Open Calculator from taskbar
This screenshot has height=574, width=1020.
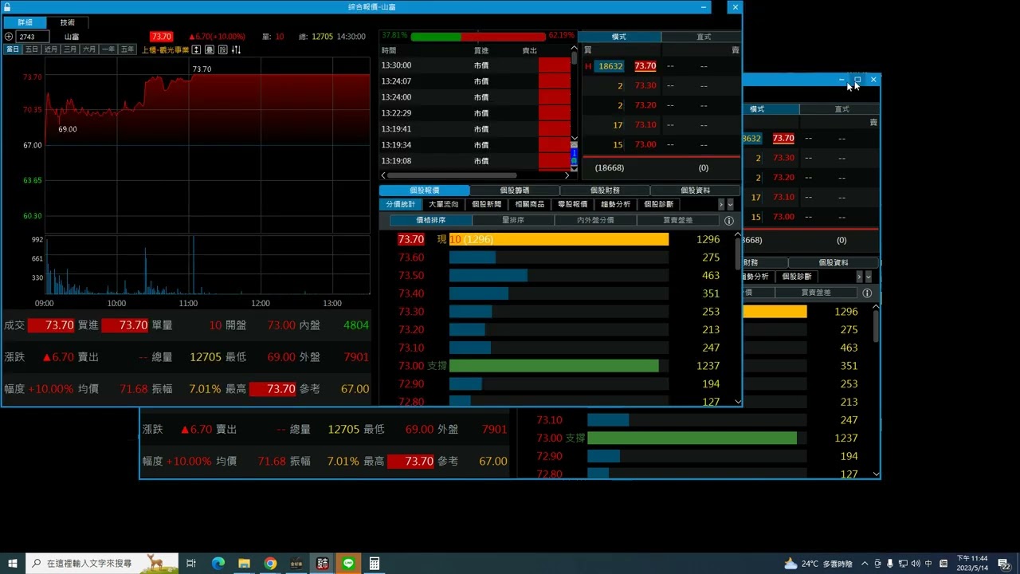375,564
